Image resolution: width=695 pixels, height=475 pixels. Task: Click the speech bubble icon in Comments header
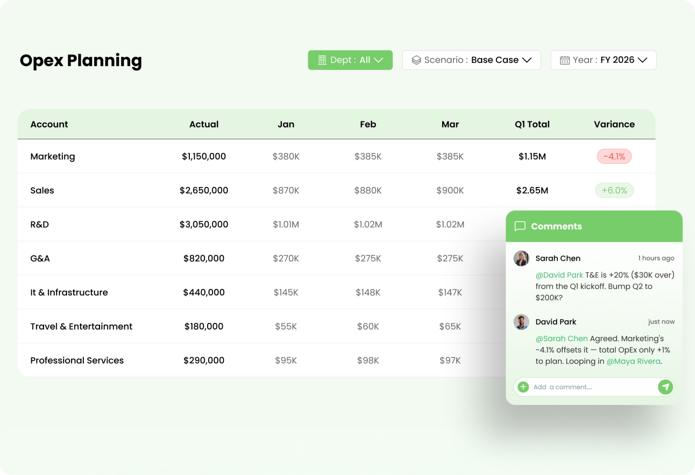[x=520, y=226]
